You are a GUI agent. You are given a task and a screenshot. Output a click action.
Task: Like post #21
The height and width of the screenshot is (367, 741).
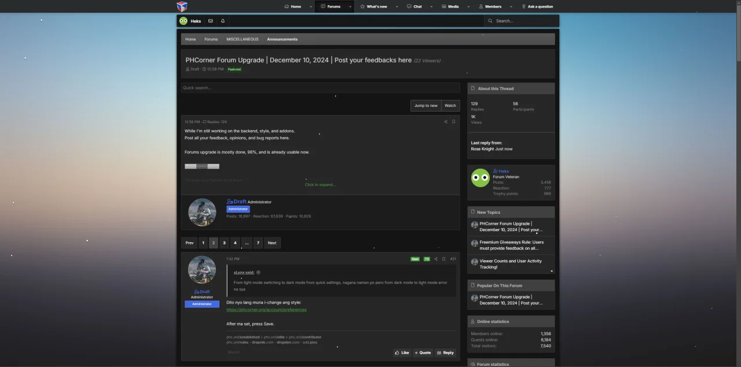[402, 353]
